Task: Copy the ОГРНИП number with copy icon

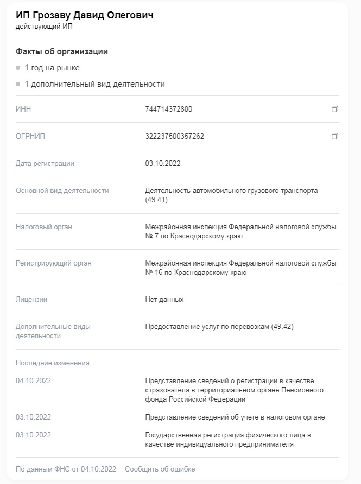Action: pos(335,136)
